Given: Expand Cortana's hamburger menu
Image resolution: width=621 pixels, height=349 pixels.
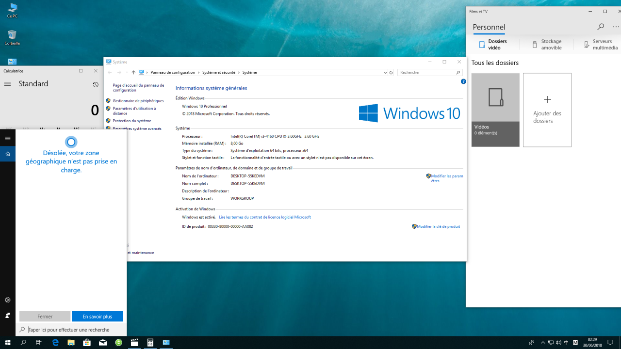Looking at the screenshot, I should coord(8,139).
